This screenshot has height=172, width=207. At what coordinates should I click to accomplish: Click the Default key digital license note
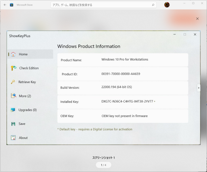pos(95,129)
